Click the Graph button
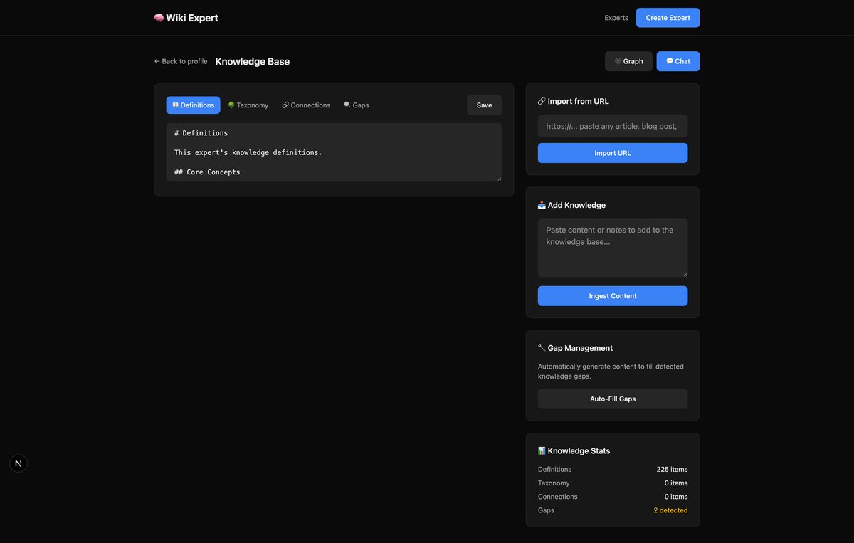Image resolution: width=854 pixels, height=543 pixels. tap(628, 61)
